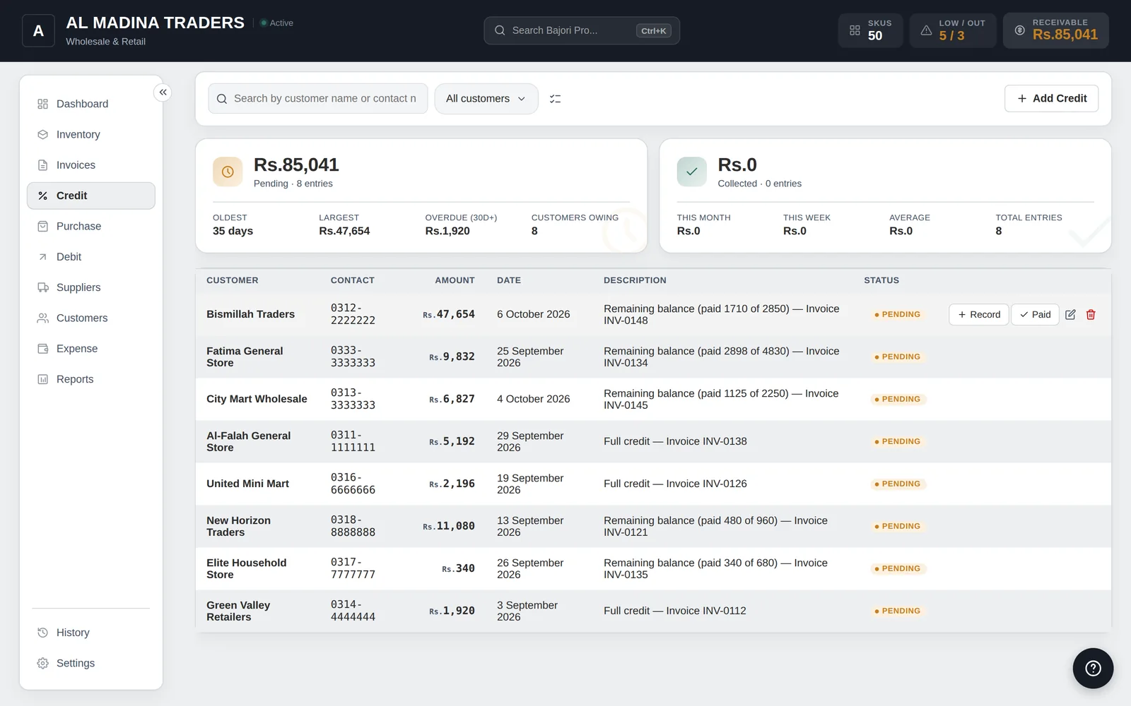Viewport: 1131px width, 706px height.
Task: Collapse the sidebar with the double-chevron button
Action: click(163, 92)
